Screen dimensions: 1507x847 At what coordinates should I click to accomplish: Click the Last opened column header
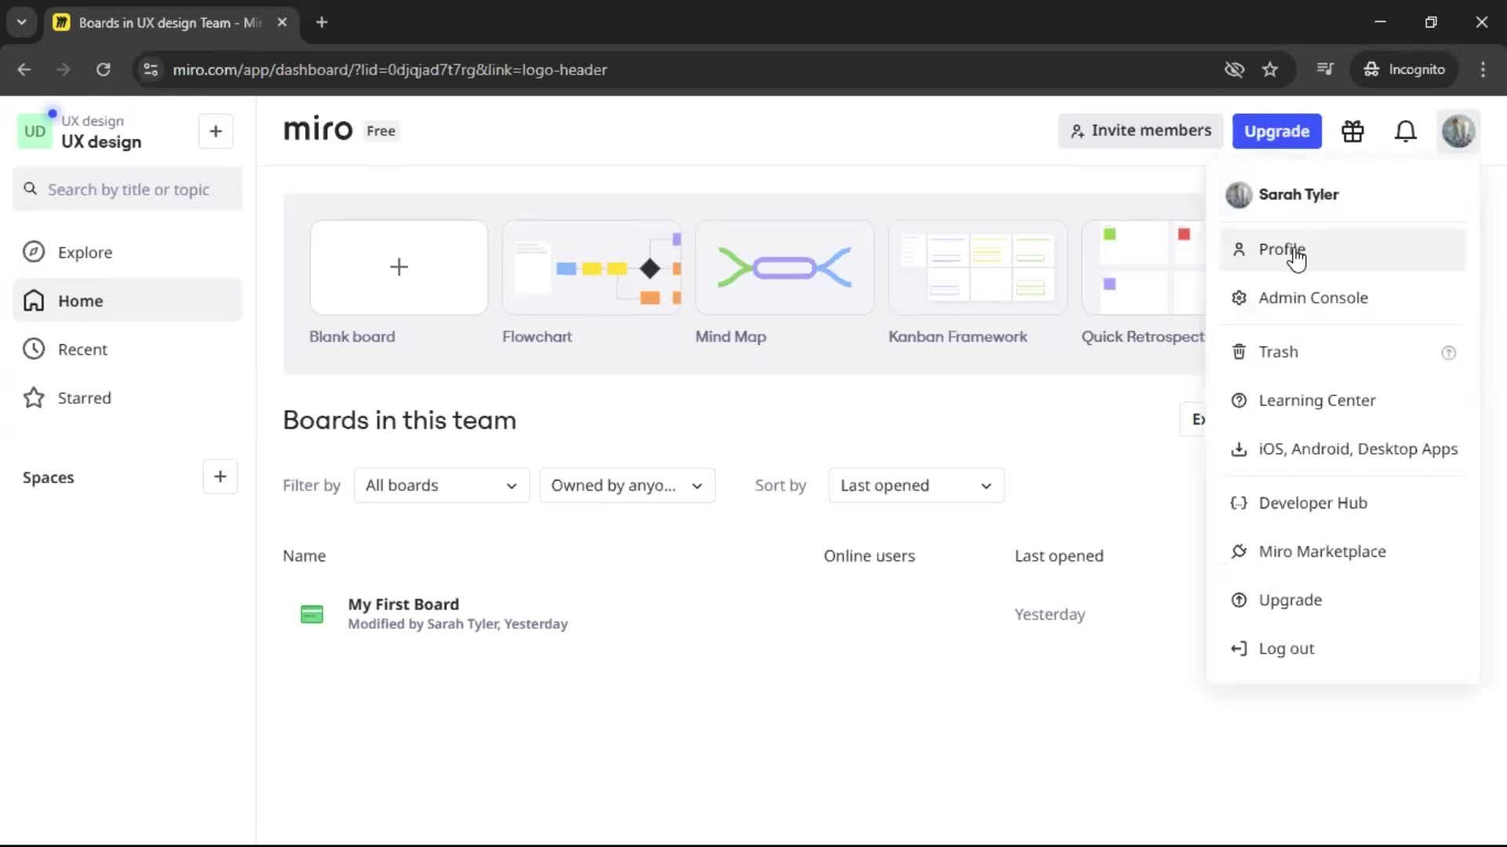click(1059, 556)
